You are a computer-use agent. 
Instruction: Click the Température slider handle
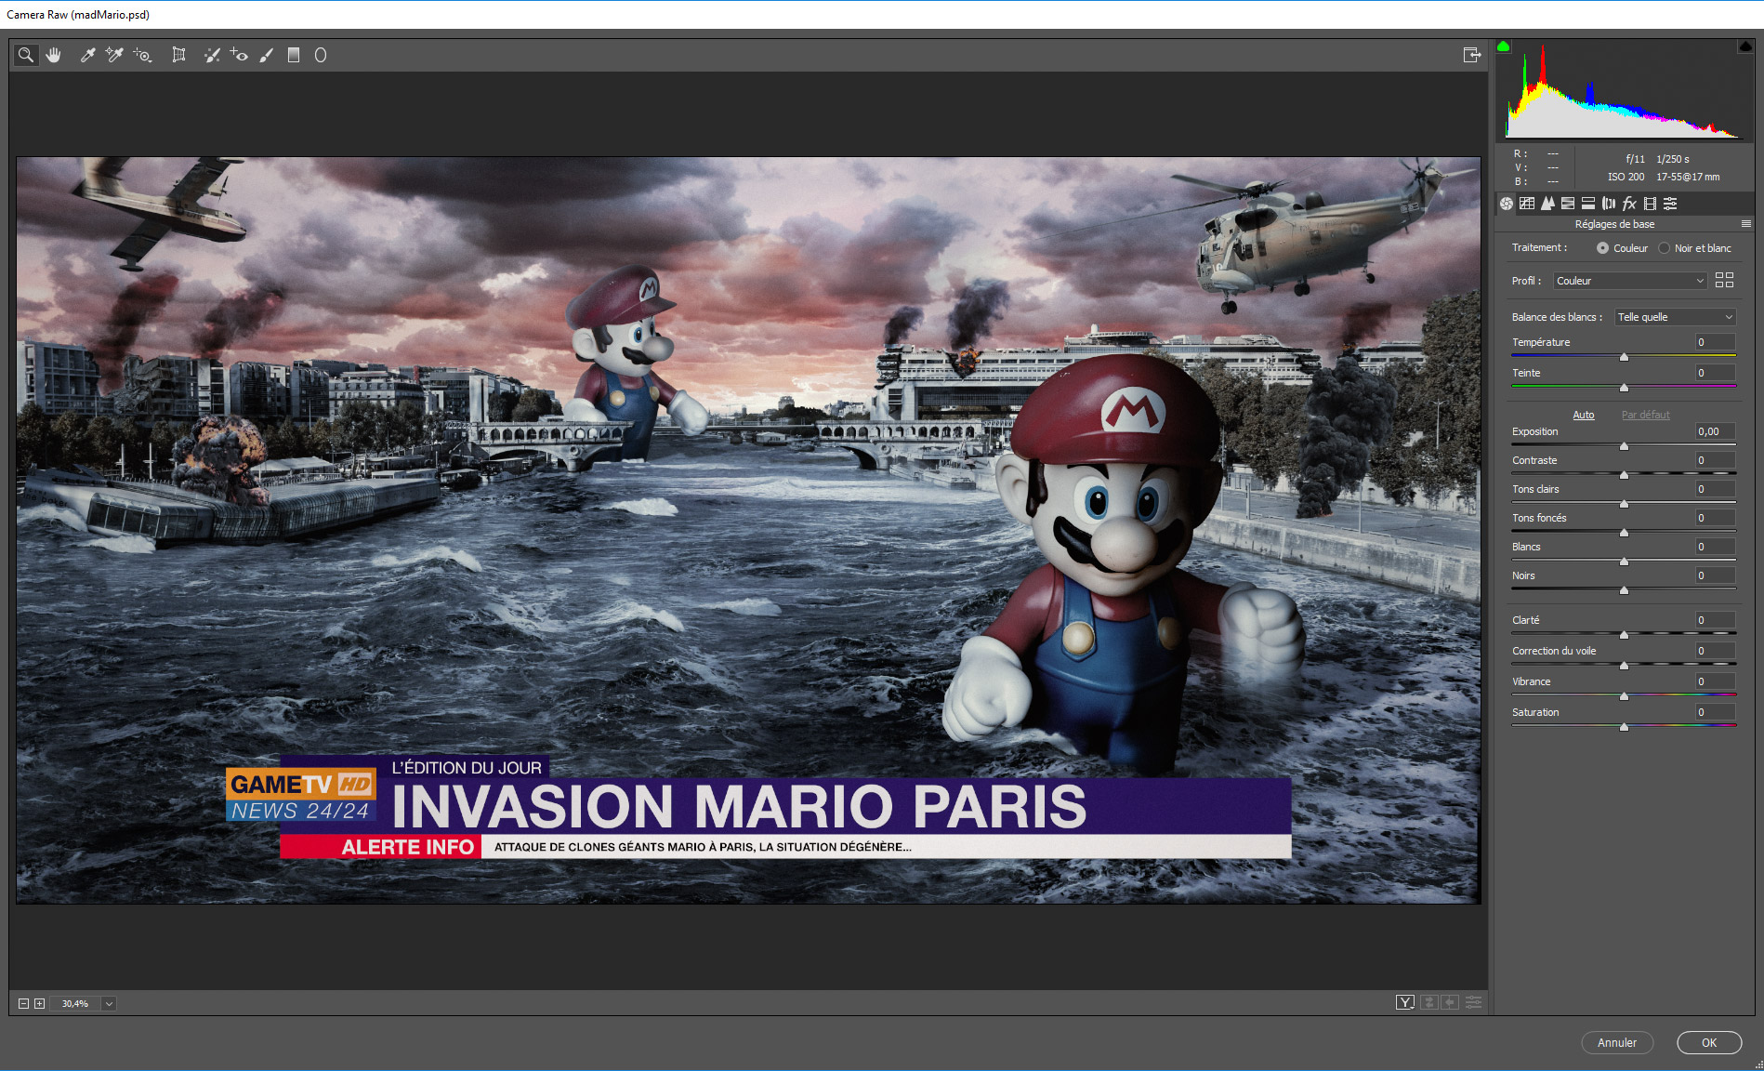click(1625, 357)
